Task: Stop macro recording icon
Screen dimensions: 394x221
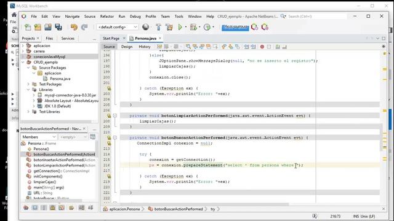Action: tap(269, 47)
